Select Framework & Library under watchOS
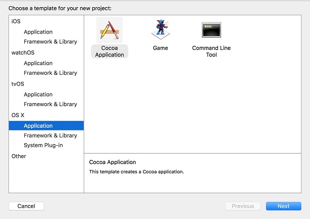The width and height of the screenshot is (310, 219). (x=51, y=73)
